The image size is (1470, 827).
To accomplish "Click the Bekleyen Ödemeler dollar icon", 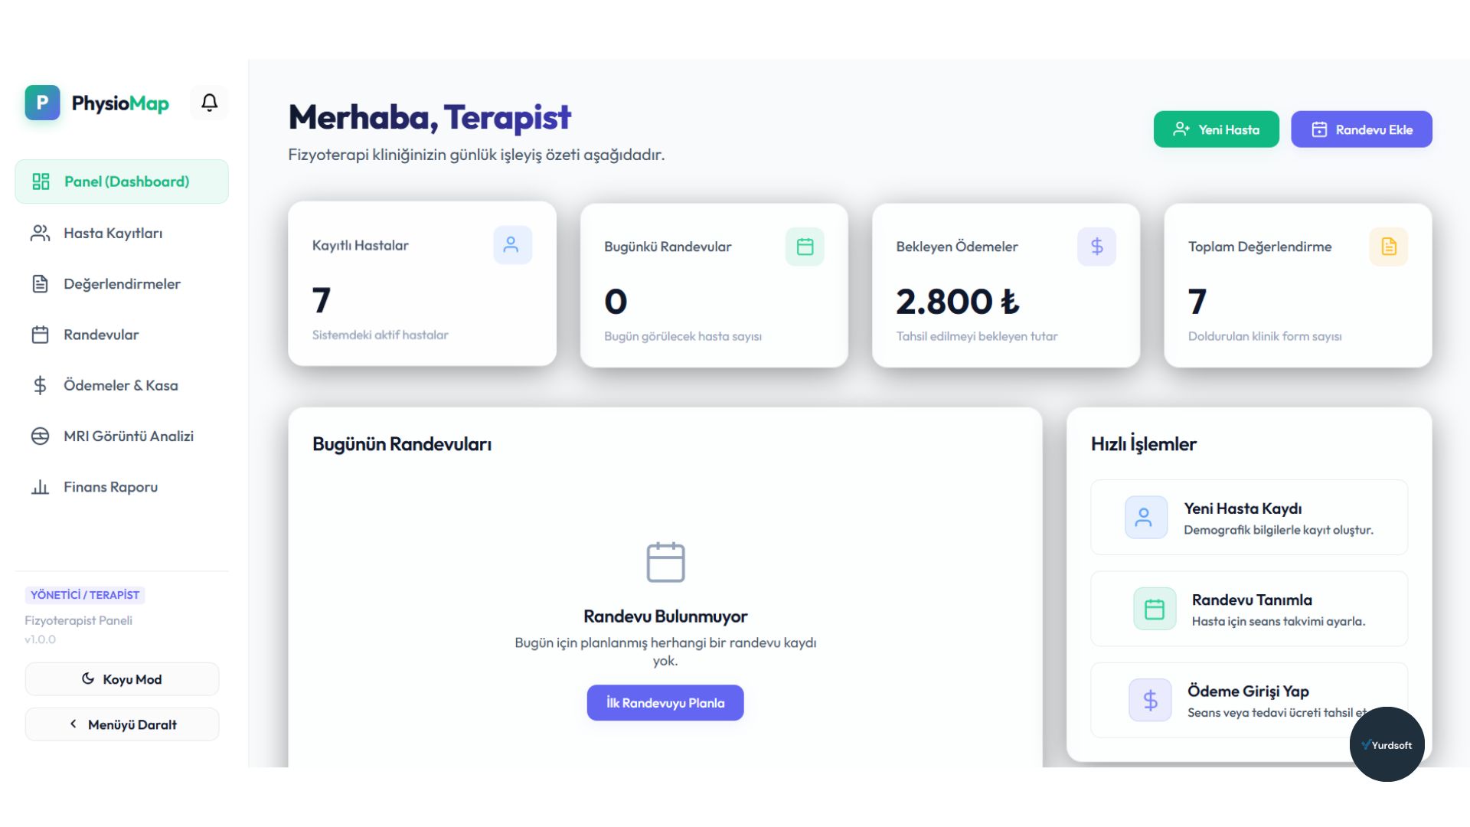I will click(1096, 247).
